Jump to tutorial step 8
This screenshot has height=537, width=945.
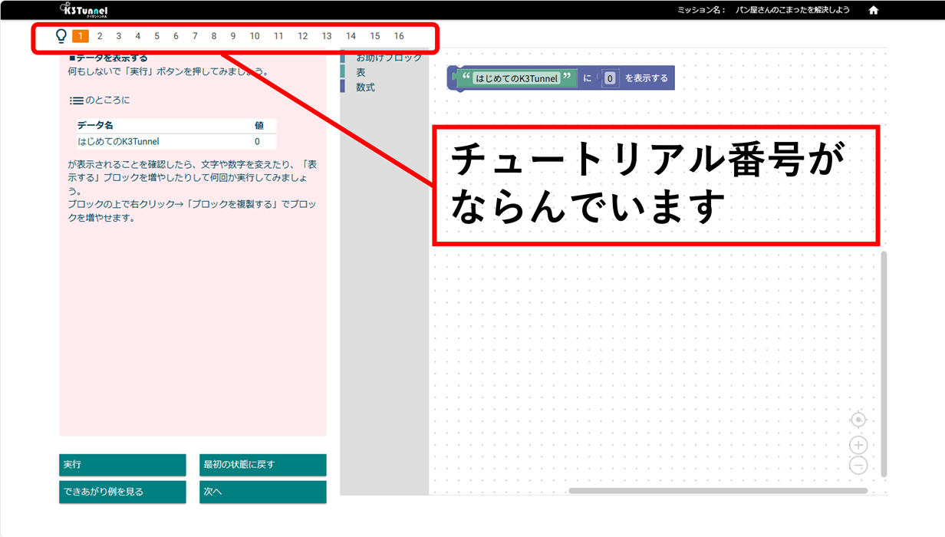coord(214,36)
